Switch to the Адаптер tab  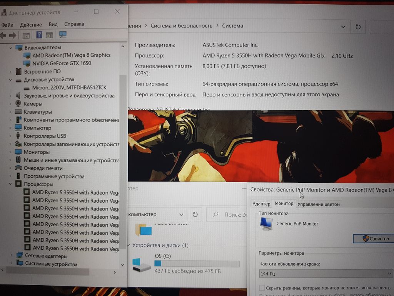pyautogui.click(x=261, y=204)
